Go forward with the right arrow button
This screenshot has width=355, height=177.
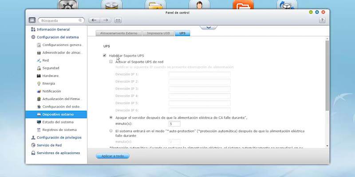[106, 20]
